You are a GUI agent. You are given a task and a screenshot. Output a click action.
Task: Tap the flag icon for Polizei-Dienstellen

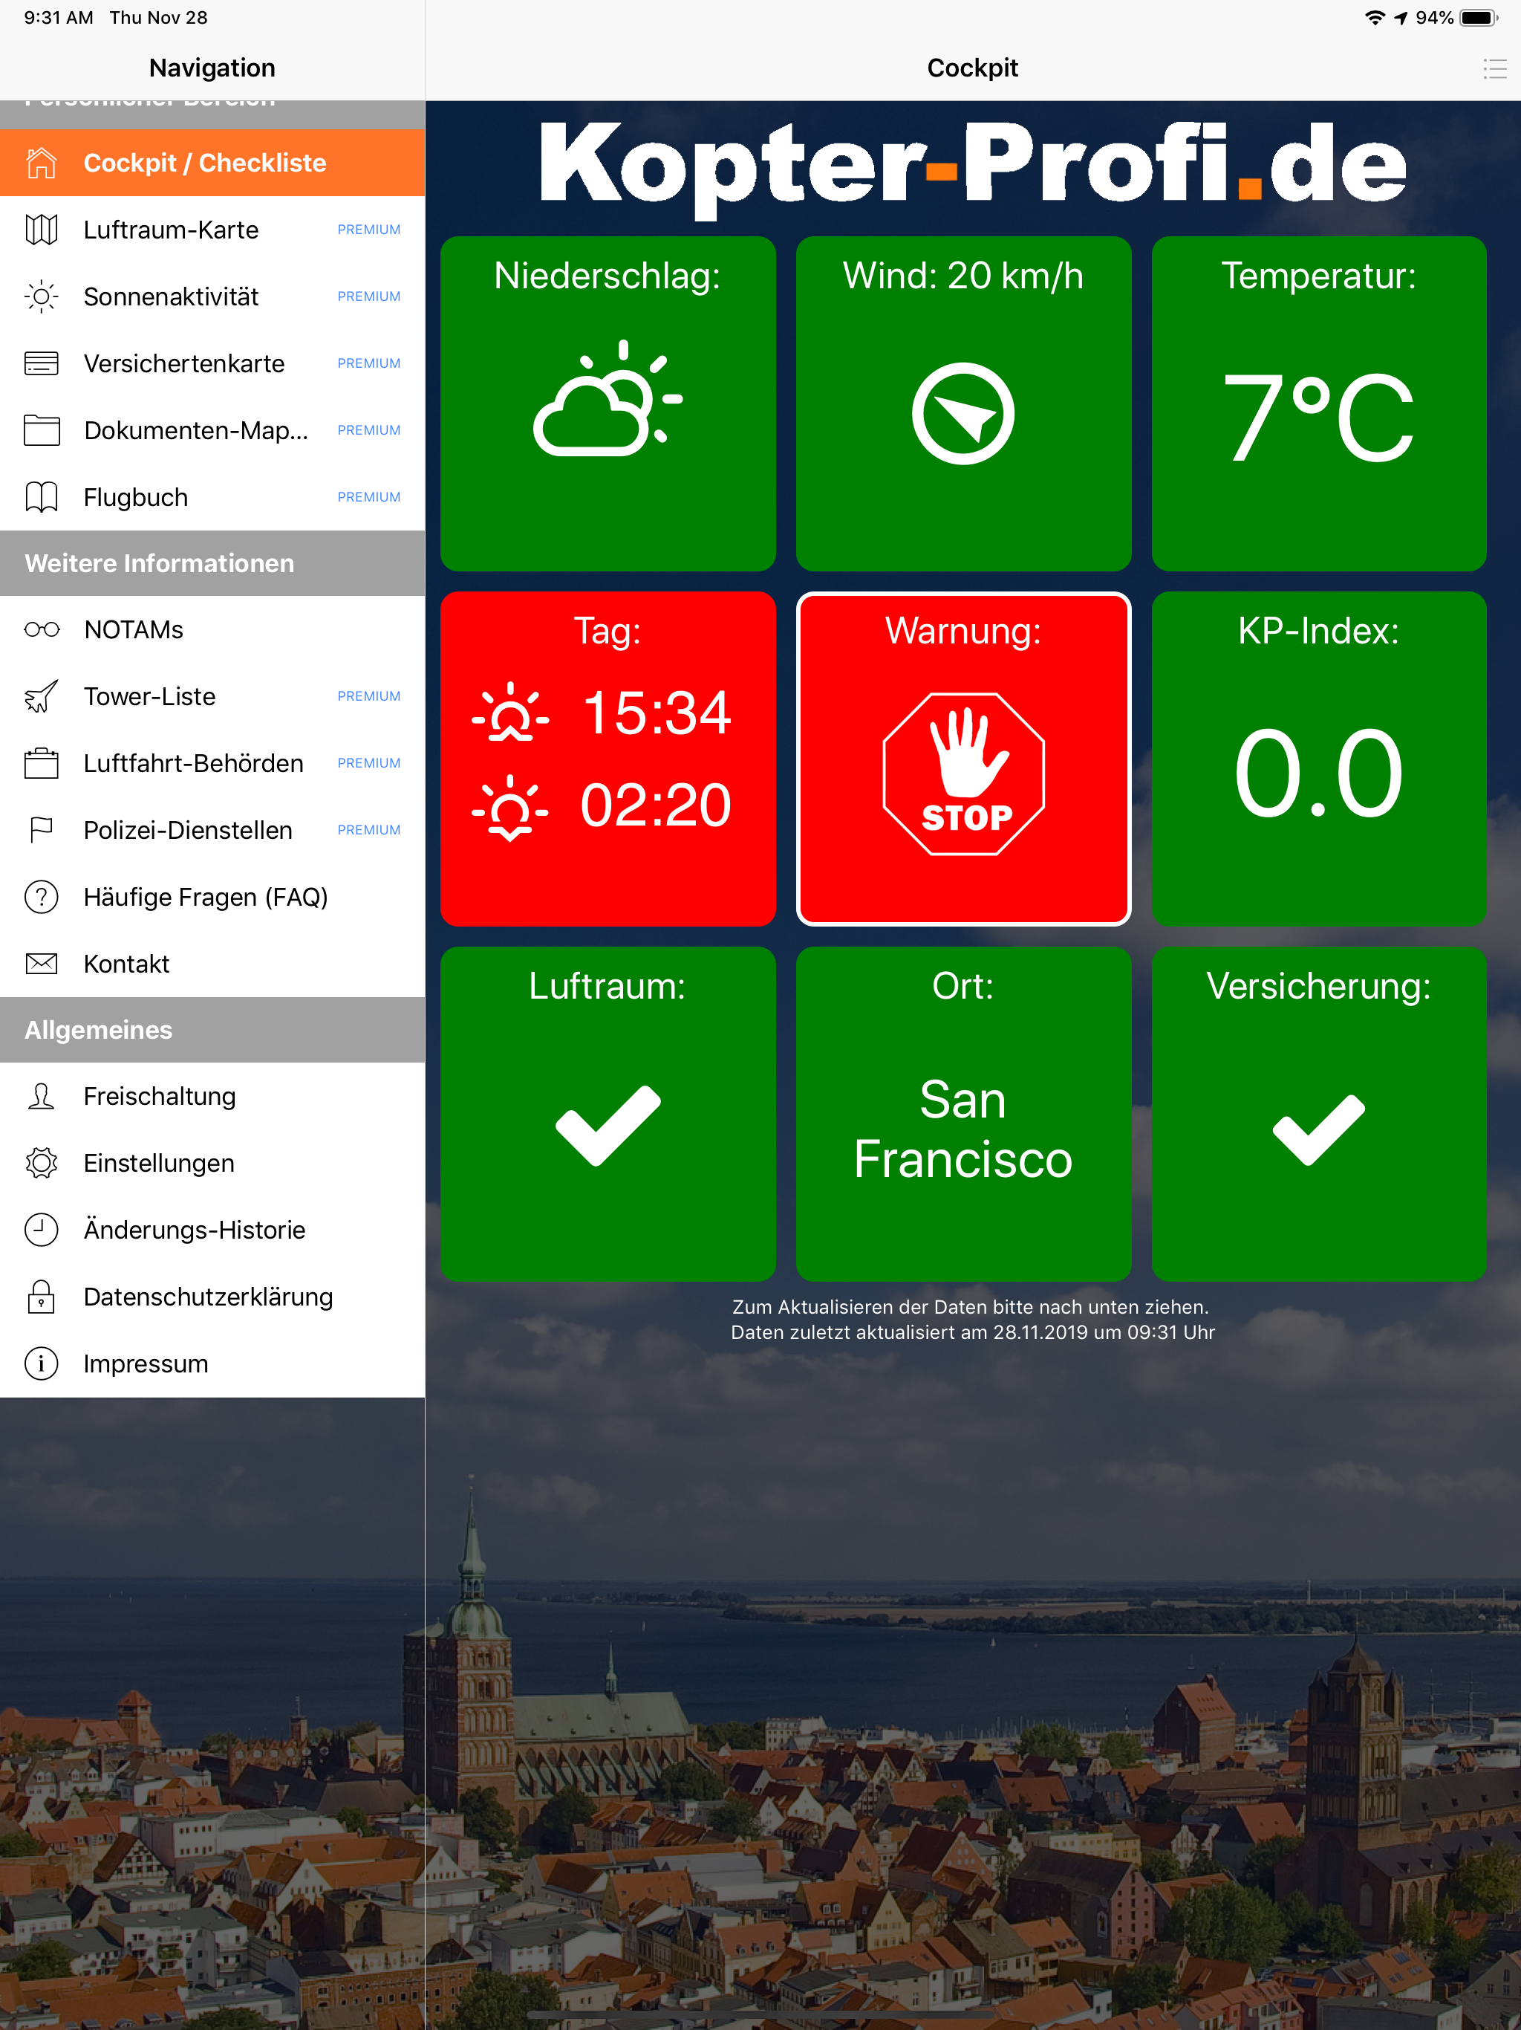point(42,831)
